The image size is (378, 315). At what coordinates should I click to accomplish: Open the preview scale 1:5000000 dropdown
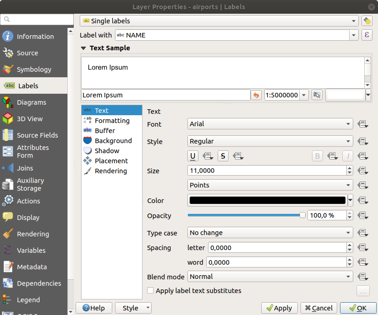pyautogui.click(x=304, y=95)
